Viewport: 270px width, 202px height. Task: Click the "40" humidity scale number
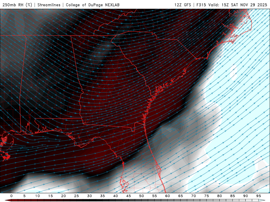pyautogui.click(x=115, y=196)
